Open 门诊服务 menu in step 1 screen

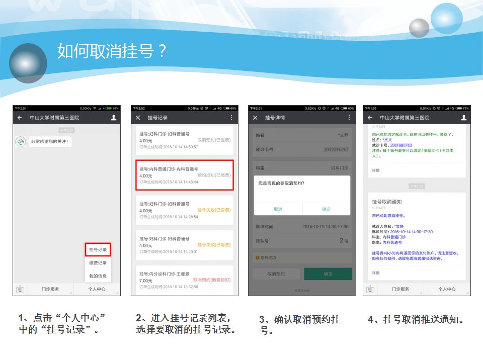click(x=50, y=290)
